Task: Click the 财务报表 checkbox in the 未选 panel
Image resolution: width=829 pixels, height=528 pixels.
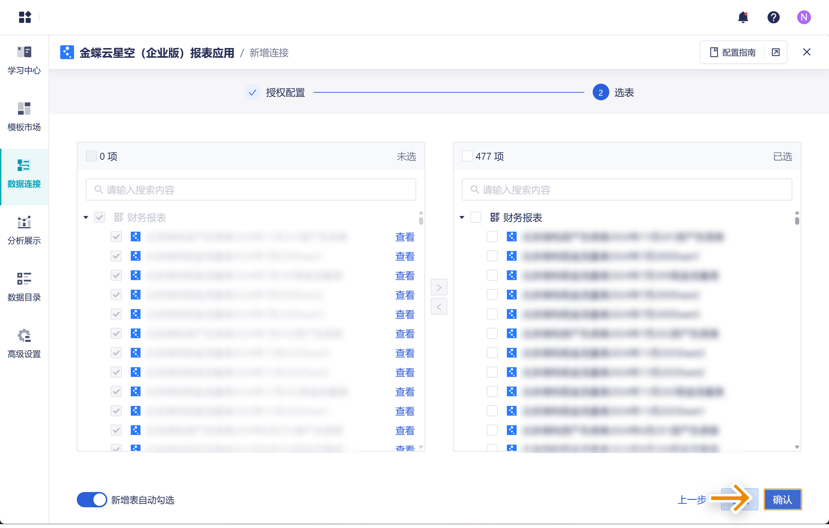Action: tap(100, 217)
